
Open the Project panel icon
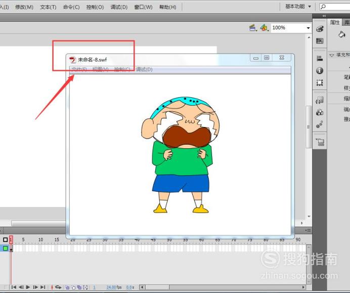click(x=320, y=142)
